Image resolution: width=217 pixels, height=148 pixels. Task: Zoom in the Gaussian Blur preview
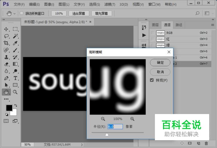[x=132, y=119]
